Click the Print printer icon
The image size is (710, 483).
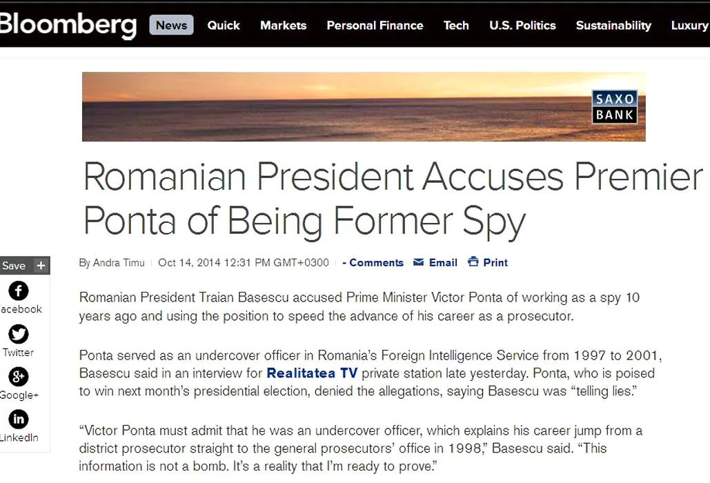[473, 262]
